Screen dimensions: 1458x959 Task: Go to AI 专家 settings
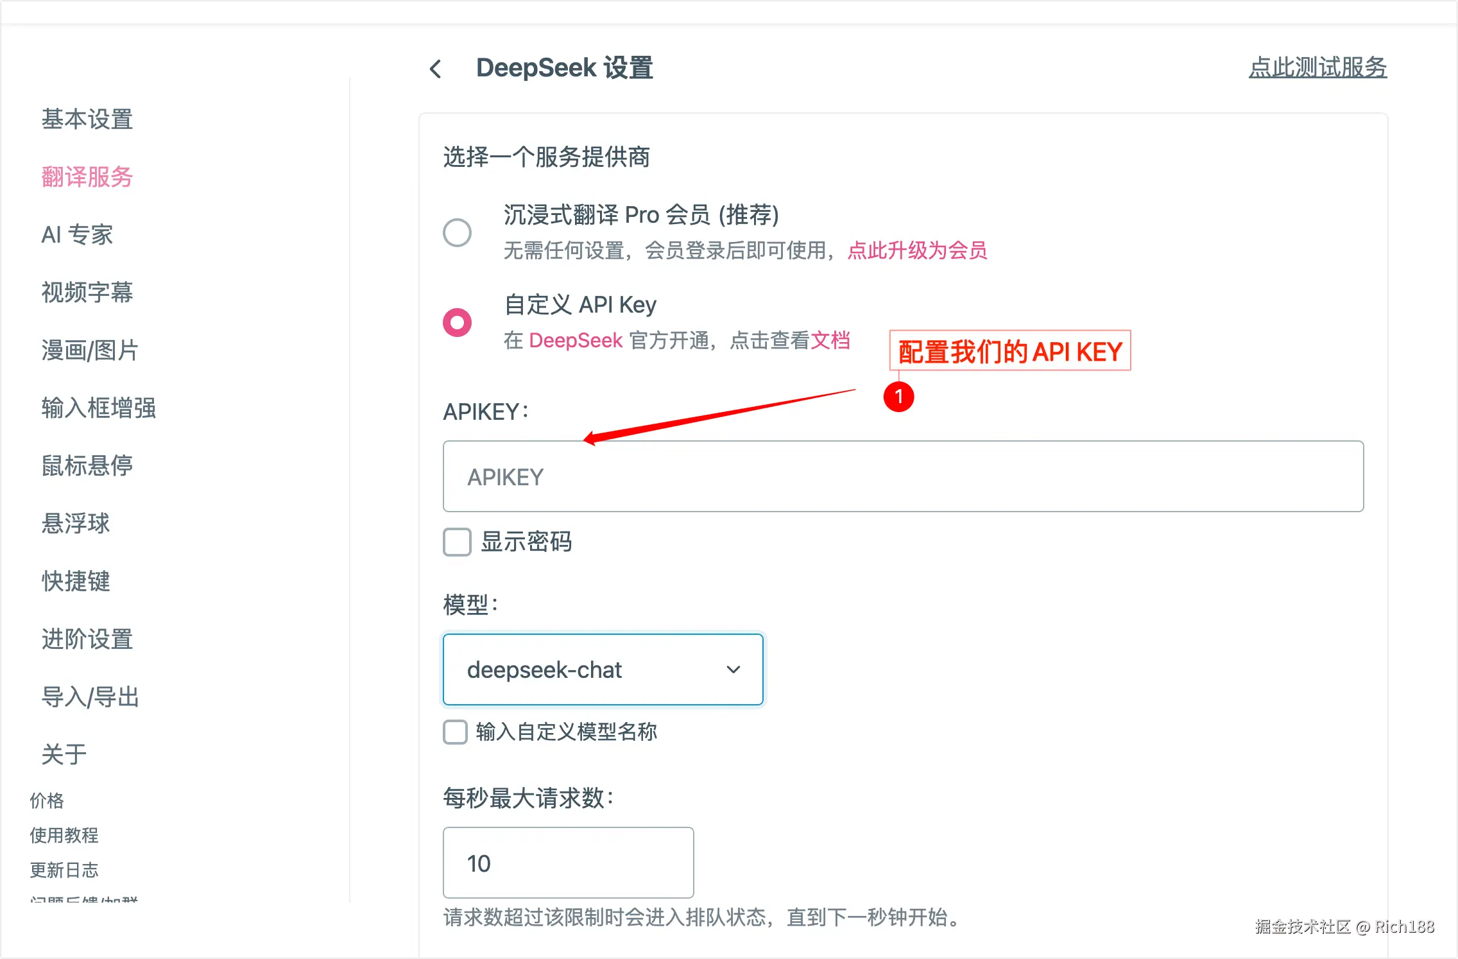(x=76, y=235)
